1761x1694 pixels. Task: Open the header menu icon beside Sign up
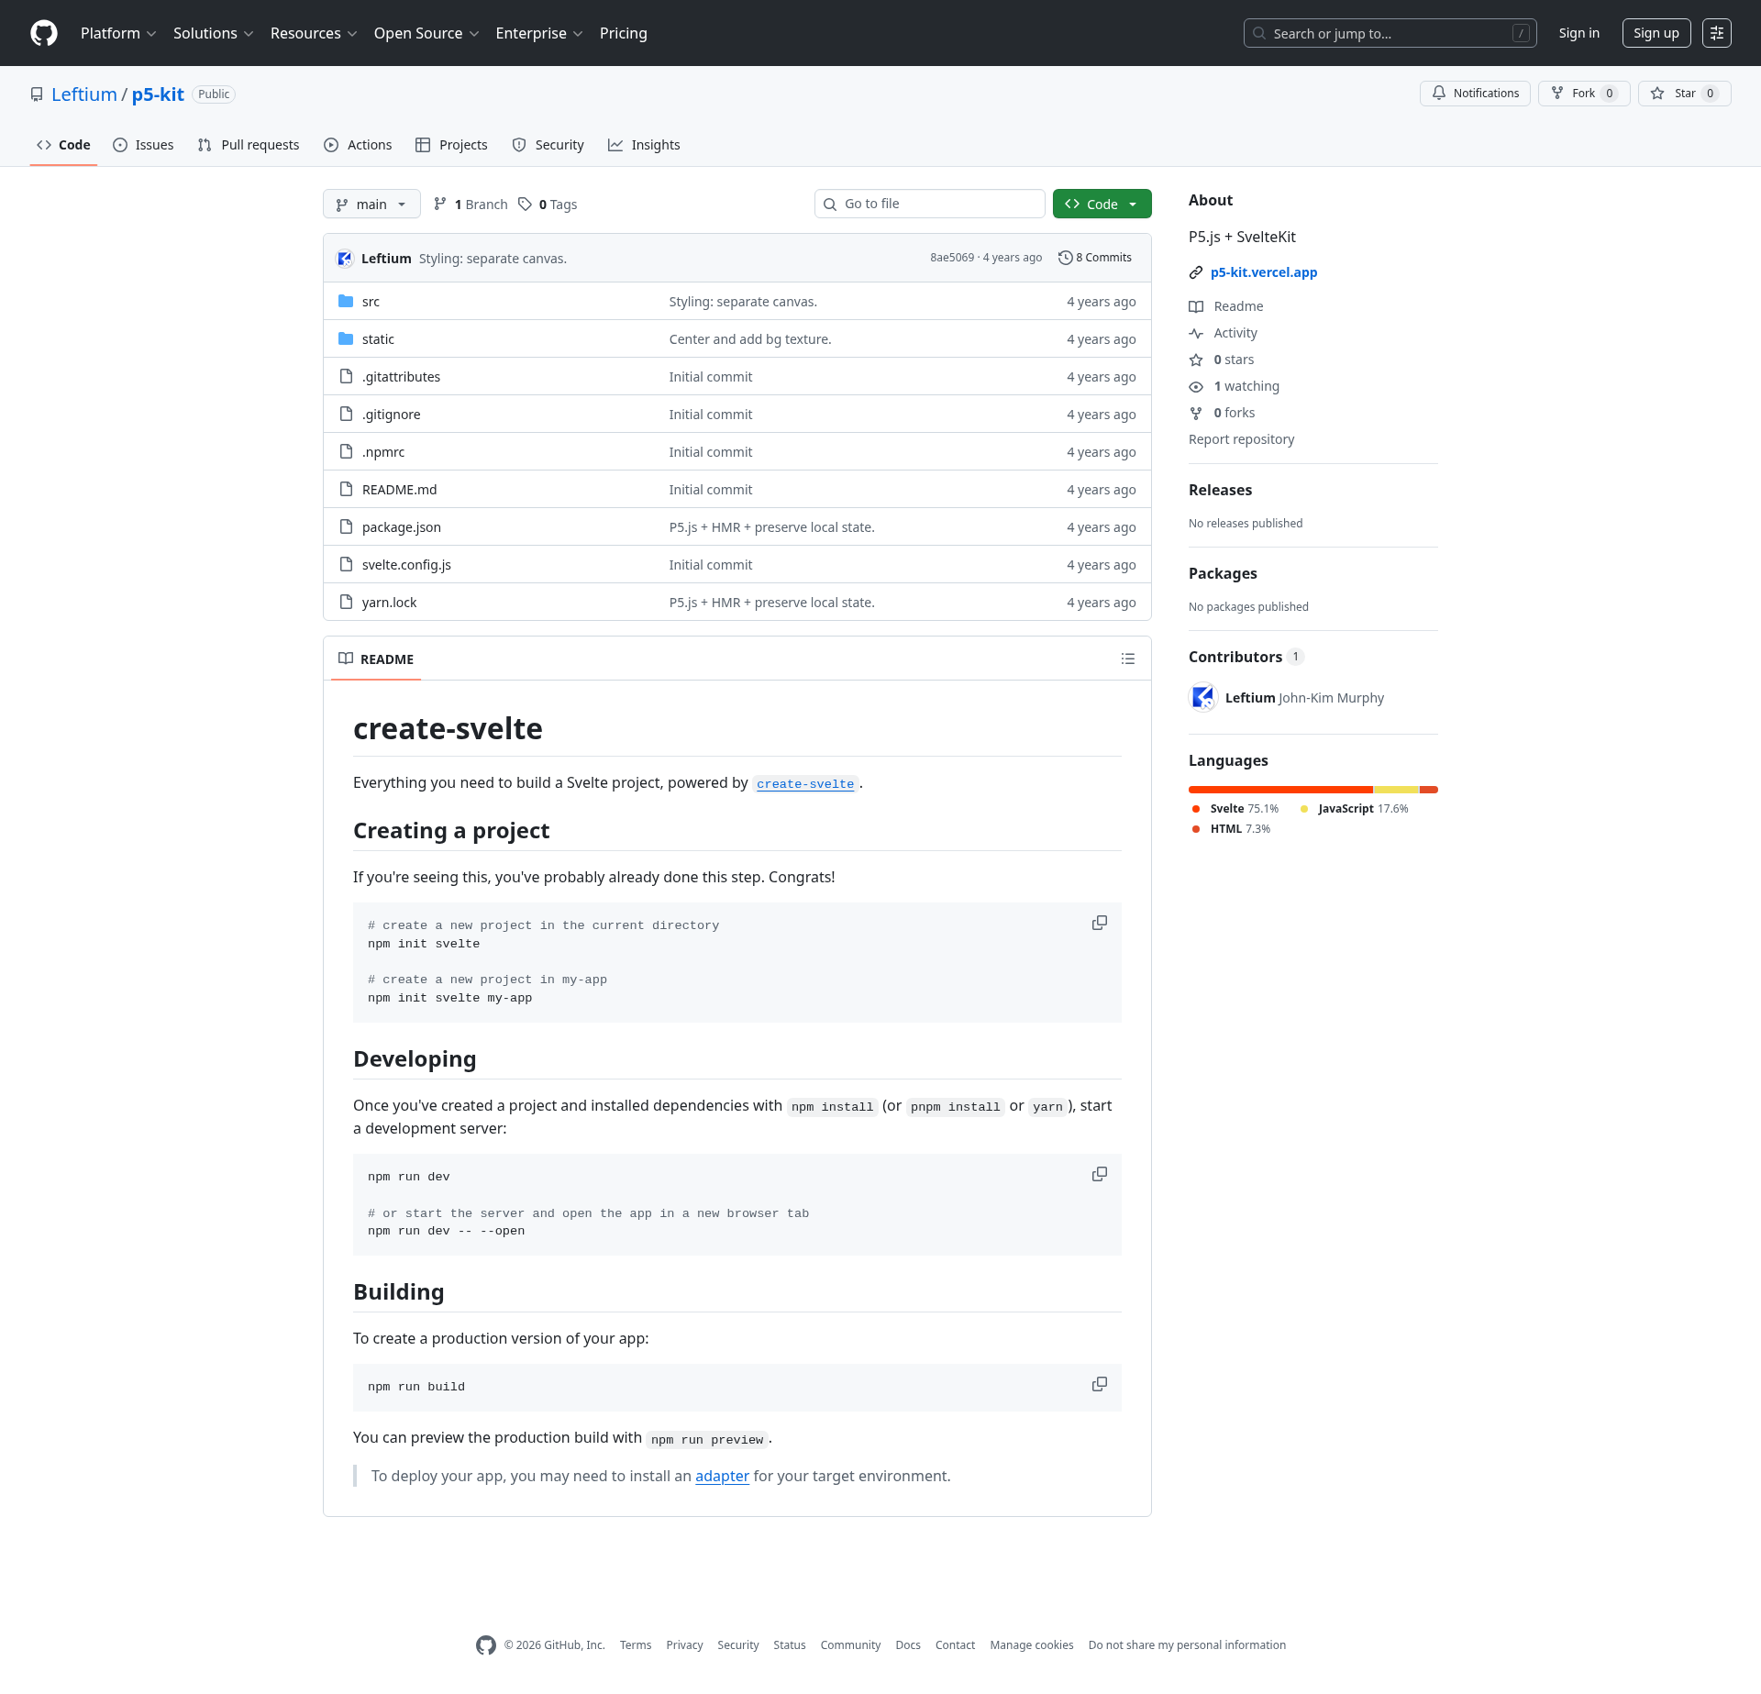click(1717, 33)
